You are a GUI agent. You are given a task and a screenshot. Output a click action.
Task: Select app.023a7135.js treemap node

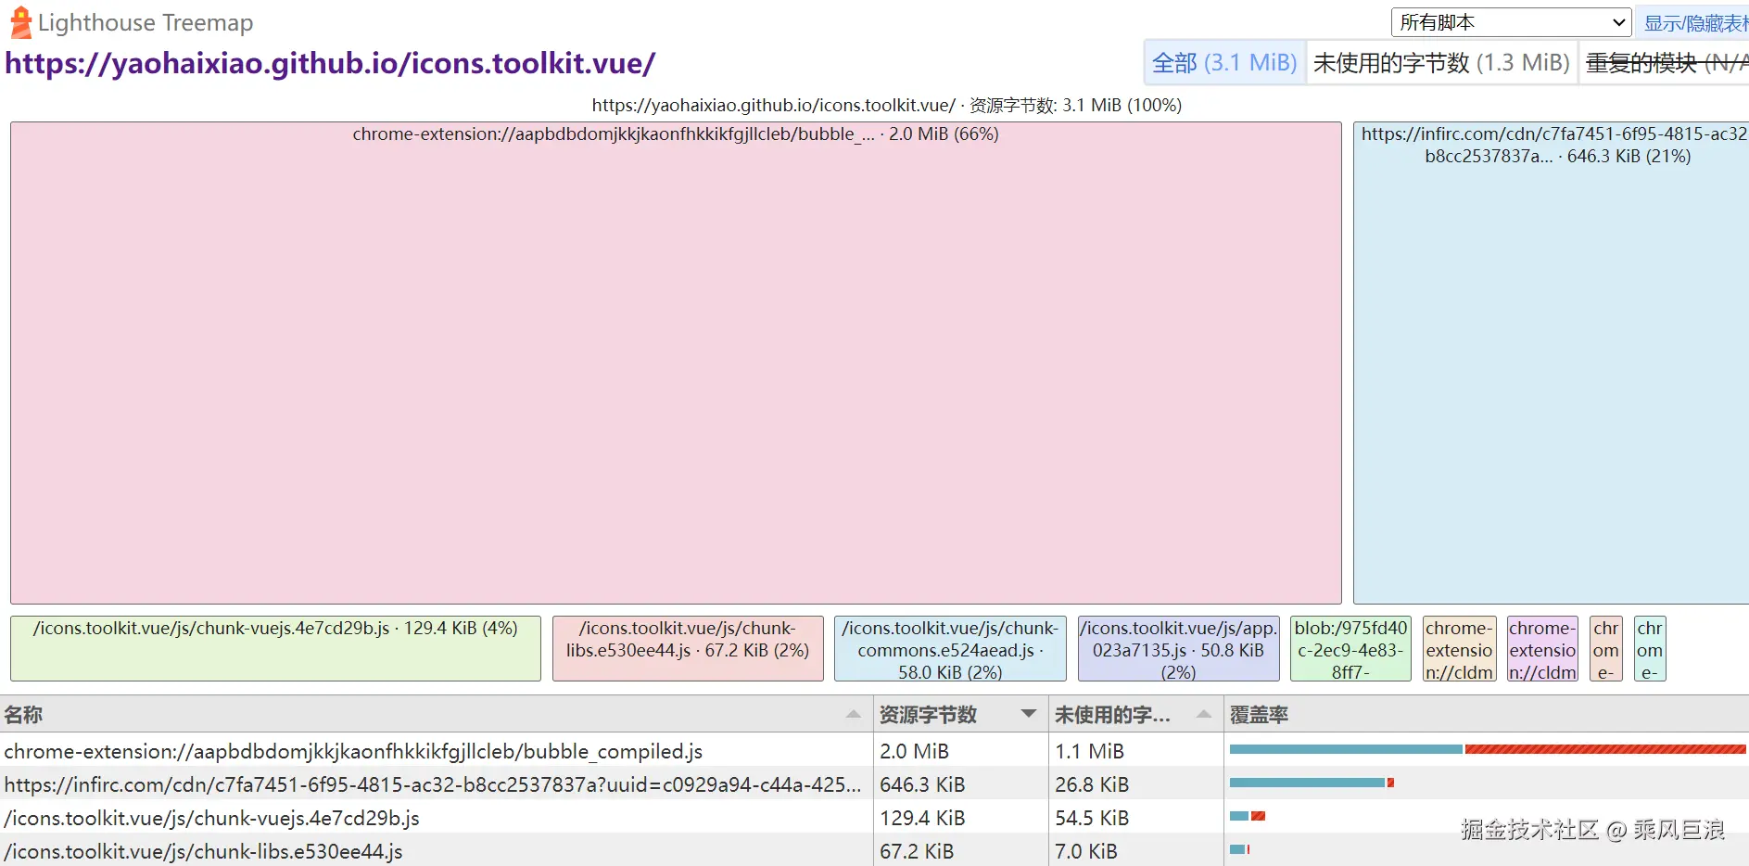click(1178, 648)
